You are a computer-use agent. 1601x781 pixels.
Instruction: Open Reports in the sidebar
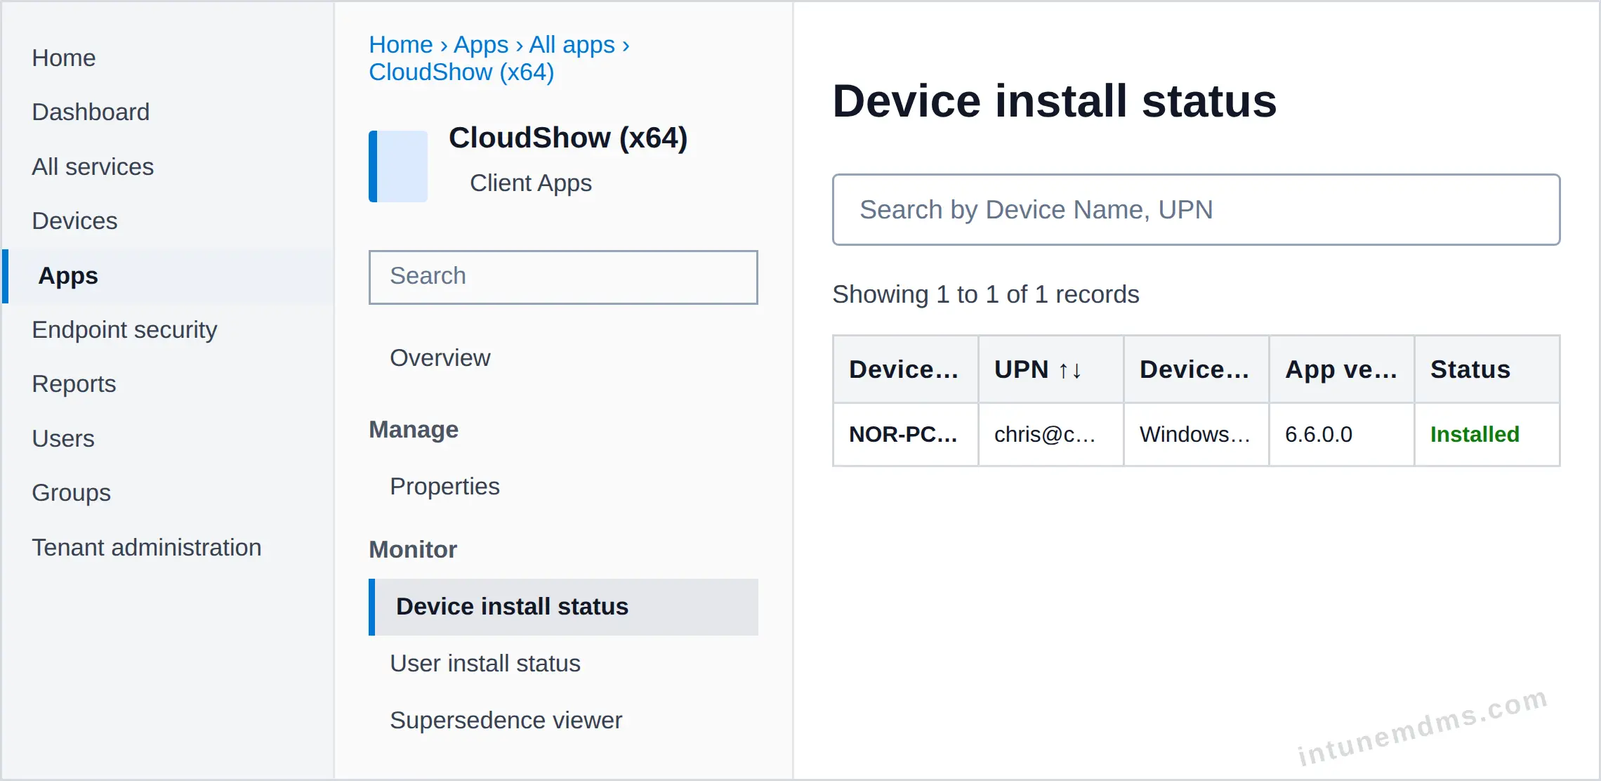point(74,383)
